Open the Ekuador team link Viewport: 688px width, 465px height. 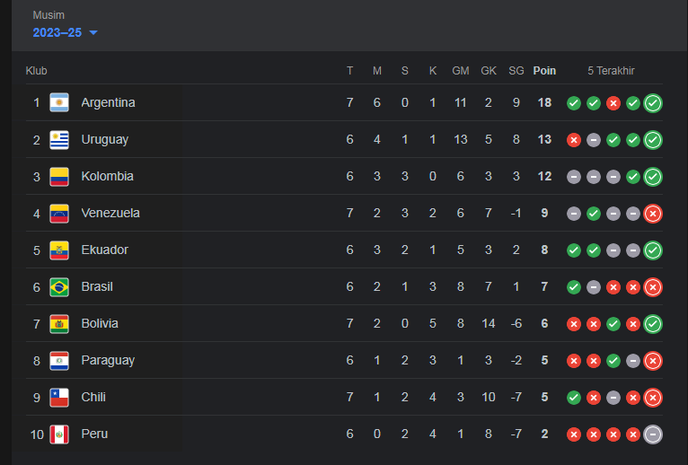pyautogui.click(x=105, y=250)
